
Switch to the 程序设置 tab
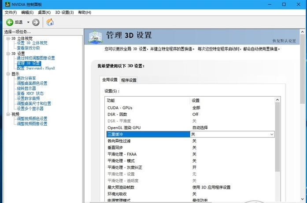(129, 80)
